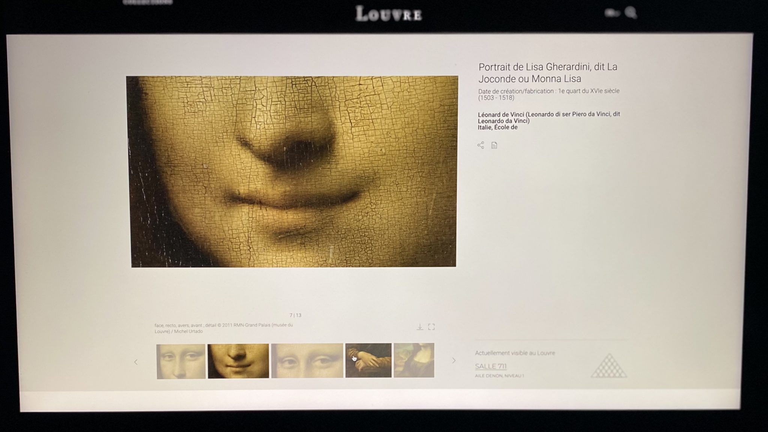The width and height of the screenshot is (768, 432).
Task: Click the photo credit caption 'face, recto, avers, avant'
Action: tap(224, 328)
